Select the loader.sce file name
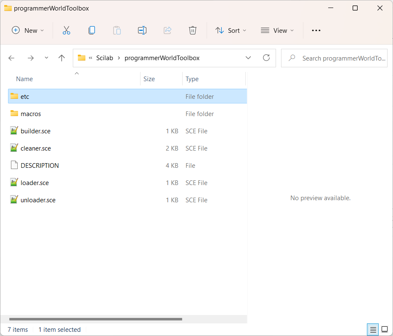393x336 pixels. [35, 183]
